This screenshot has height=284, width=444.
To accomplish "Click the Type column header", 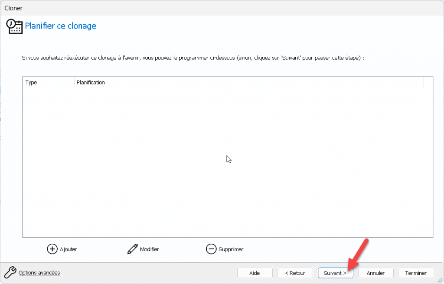I will pos(48,82).
